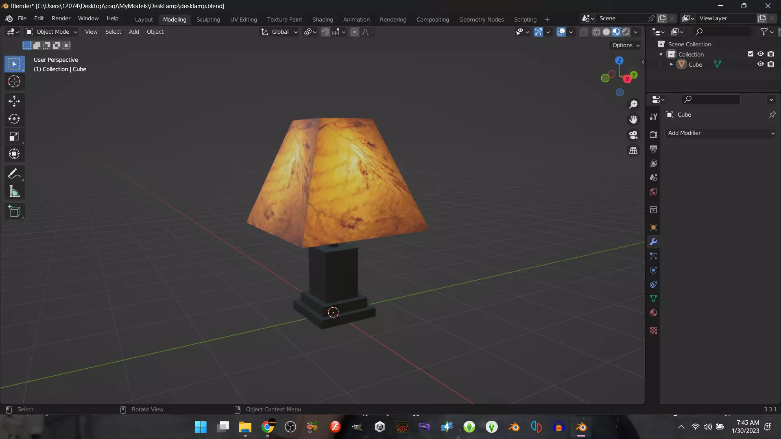
Task: Open the Material properties tab
Action: 653,313
